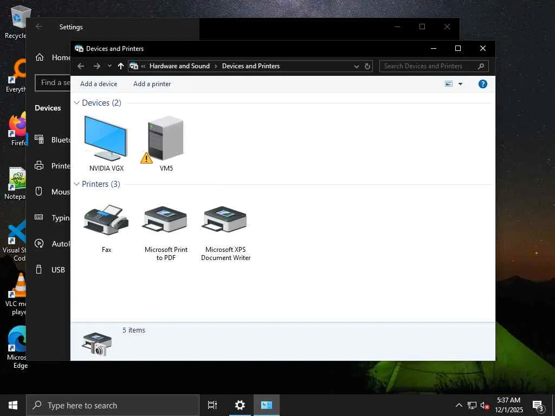Open the address bar history dropdown
555x416 pixels.
[357, 66]
